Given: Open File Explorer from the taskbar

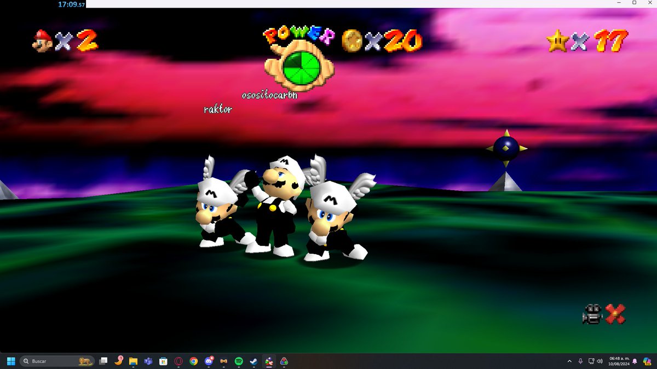Looking at the screenshot, I should 133,361.
